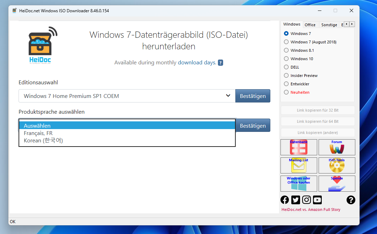The height and width of the screenshot is (234, 377).
Task: Click Link kopieren für 32 Bit
Action: click(x=318, y=110)
